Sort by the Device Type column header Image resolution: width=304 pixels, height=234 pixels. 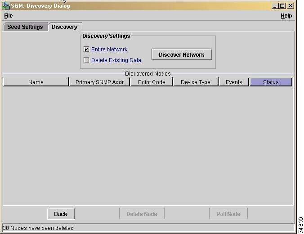point(196,82)
